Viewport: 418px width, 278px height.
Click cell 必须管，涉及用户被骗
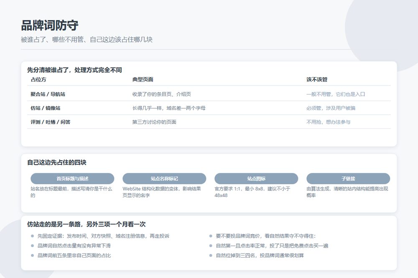(x=331, y=108)
